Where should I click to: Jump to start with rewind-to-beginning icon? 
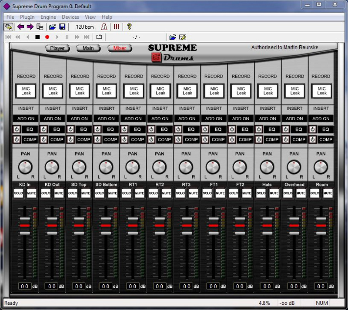pos(8,37)
